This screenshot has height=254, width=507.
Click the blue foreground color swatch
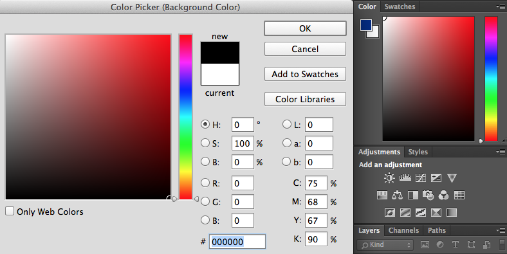pyautogui.click(x=365, y=25)
